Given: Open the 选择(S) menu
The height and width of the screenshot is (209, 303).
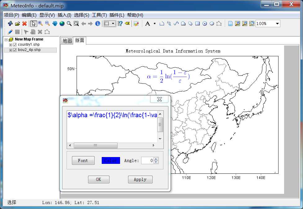Looking at the screenshot, I should [82, 15].
